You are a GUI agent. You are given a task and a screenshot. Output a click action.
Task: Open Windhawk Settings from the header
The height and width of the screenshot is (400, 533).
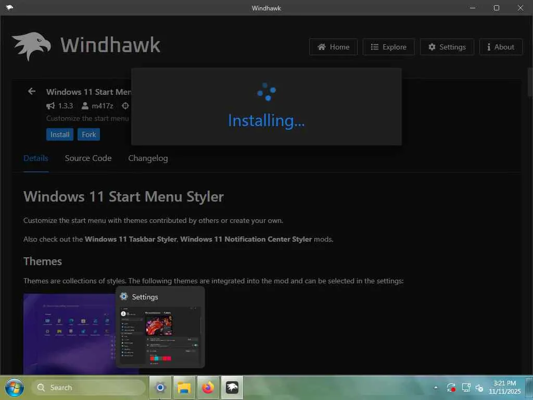(x=447, y=47)
